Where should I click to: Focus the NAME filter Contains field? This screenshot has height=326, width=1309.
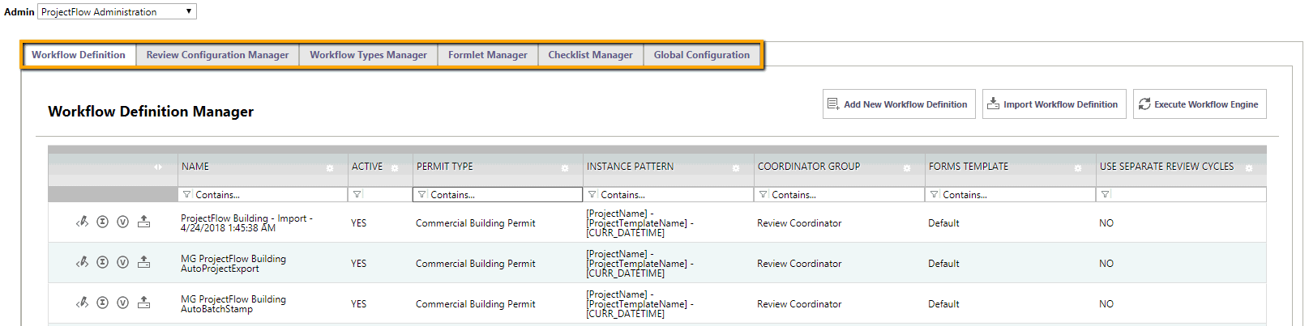tap(270, 195)
